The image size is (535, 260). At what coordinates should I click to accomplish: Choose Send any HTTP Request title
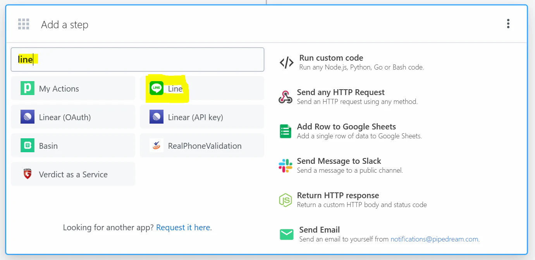341,92
